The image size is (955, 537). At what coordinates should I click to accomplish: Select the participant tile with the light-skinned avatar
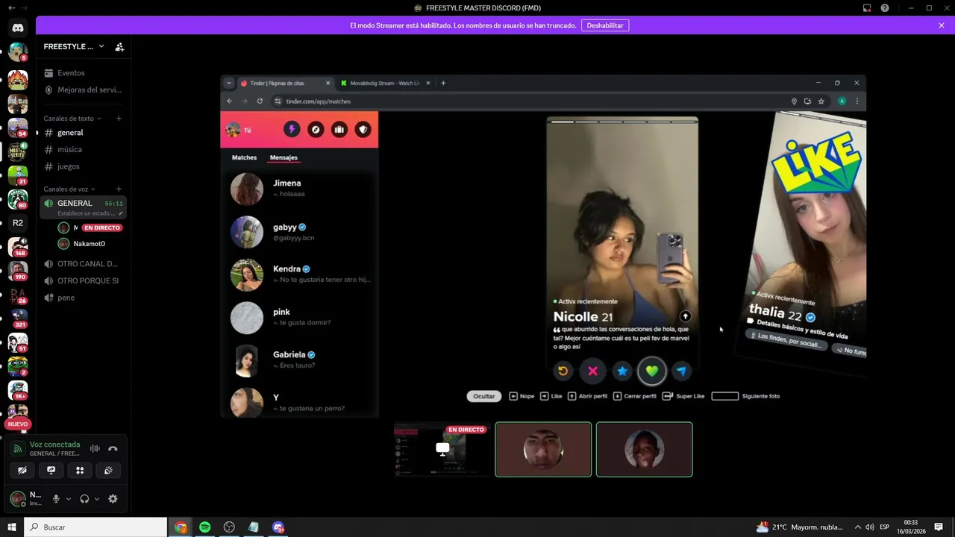[543, 449]
